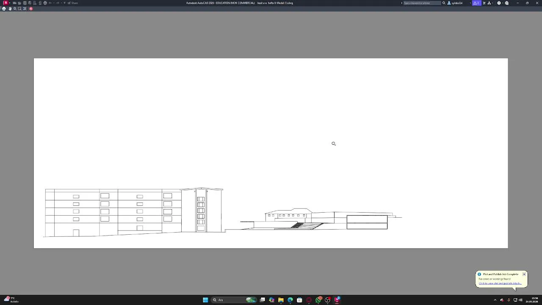Click the Open file icon
Screen dimensions: 542x305
pos(19,3)
